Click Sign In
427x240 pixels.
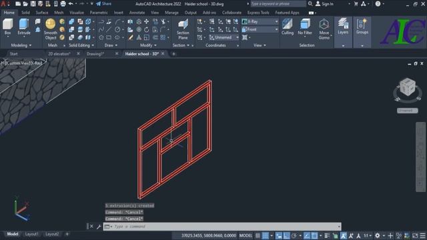coord(325,4)
